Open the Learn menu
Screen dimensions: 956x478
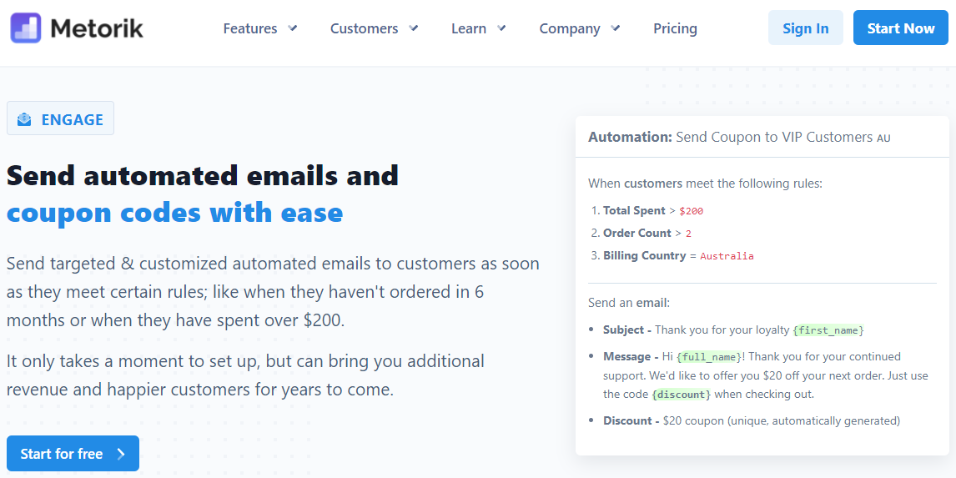click(x=479, y=28)
